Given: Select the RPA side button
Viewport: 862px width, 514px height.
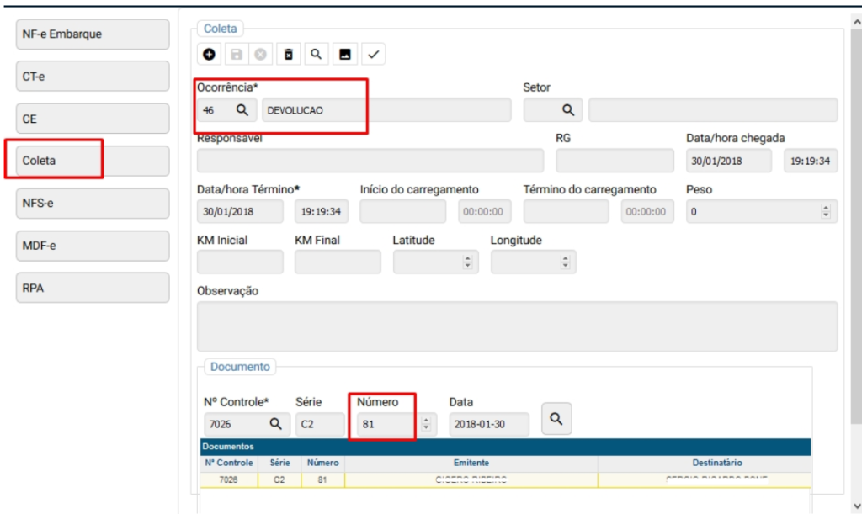Looking at the screenshot, I should coord(93,288).
